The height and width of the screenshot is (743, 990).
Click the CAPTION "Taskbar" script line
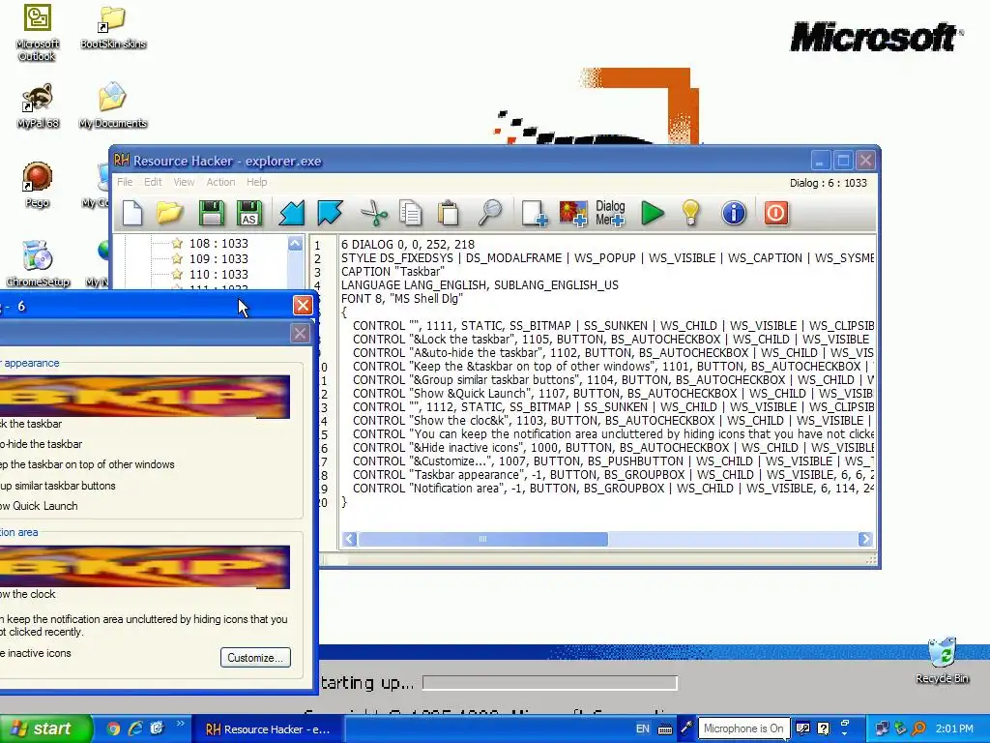393,272
